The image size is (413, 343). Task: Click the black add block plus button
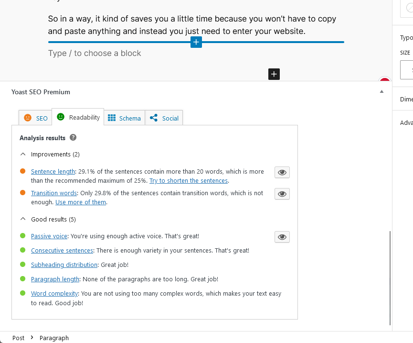point(274,74)
